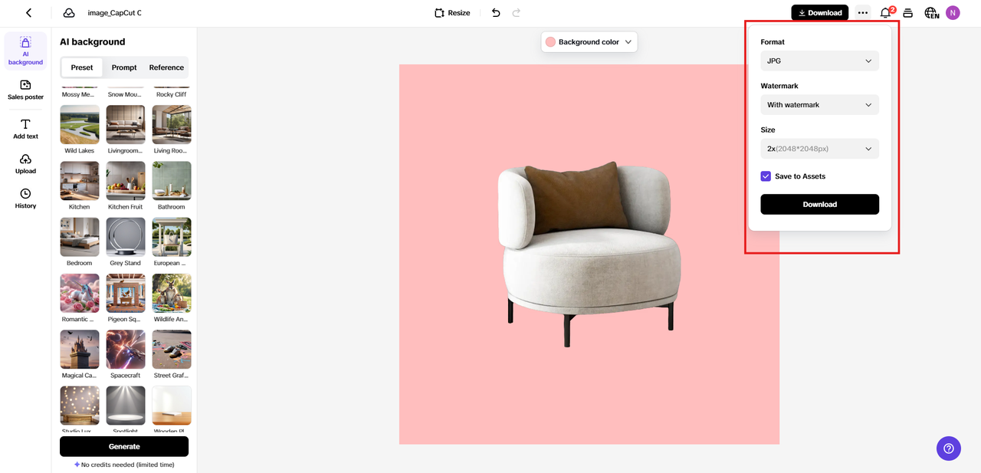Go back using the left arrow icon

coord(28,13)
